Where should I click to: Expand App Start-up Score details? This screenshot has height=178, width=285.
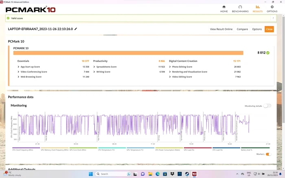[x=18, y=67]
